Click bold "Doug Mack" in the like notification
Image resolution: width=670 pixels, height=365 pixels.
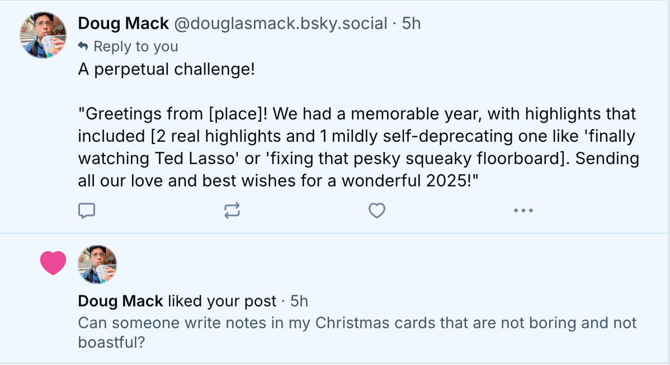[120, 301]
